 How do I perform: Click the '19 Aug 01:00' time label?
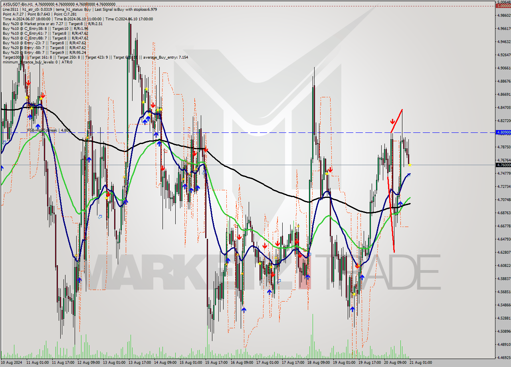click(x=344, y=363)
